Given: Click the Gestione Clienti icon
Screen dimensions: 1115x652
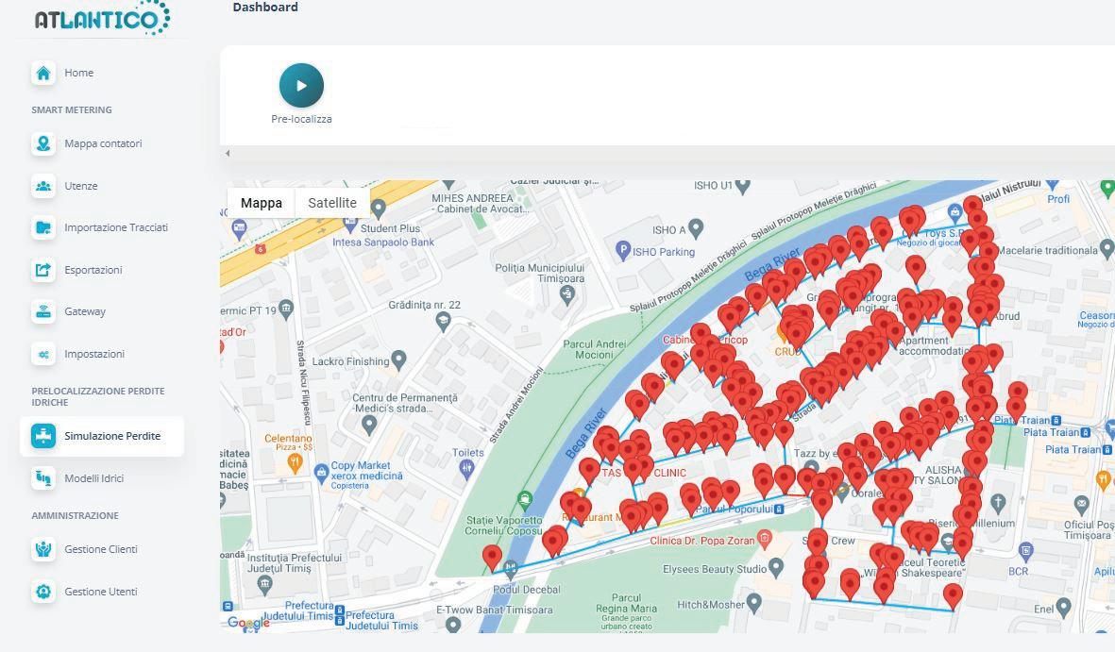Looking at the screenshot, I should coord(43,549).
